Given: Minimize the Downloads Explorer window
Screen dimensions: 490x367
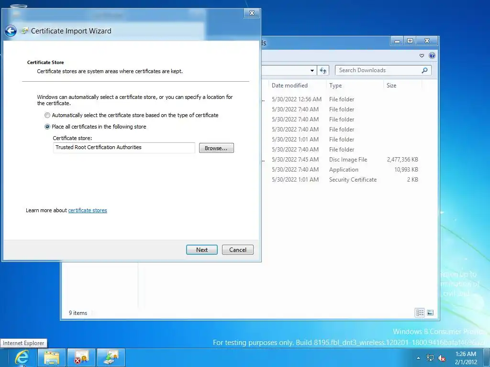Looking at the screenshot, I should tap(397, 41).
